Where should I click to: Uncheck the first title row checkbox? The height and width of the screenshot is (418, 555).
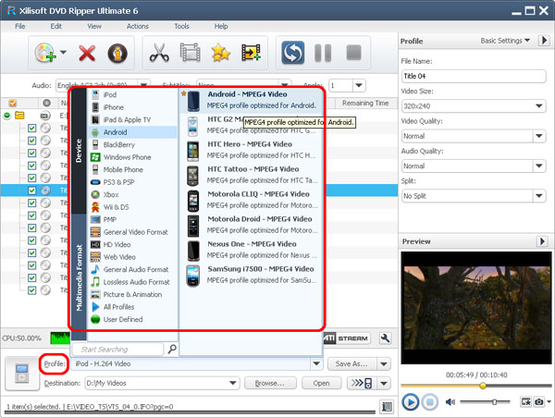(x=31, y=128)
